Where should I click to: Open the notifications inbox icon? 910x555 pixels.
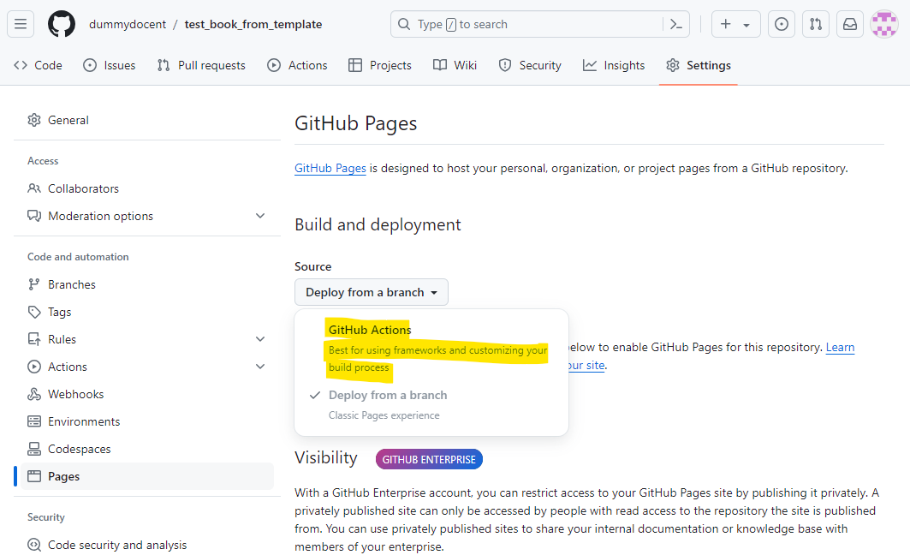click(x=850, y=24)
